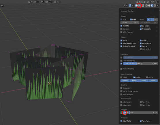The width and height of the screenshot is (160, 125).
Task: Click the Subdivisions value field
Action: [x=148, y=23]
